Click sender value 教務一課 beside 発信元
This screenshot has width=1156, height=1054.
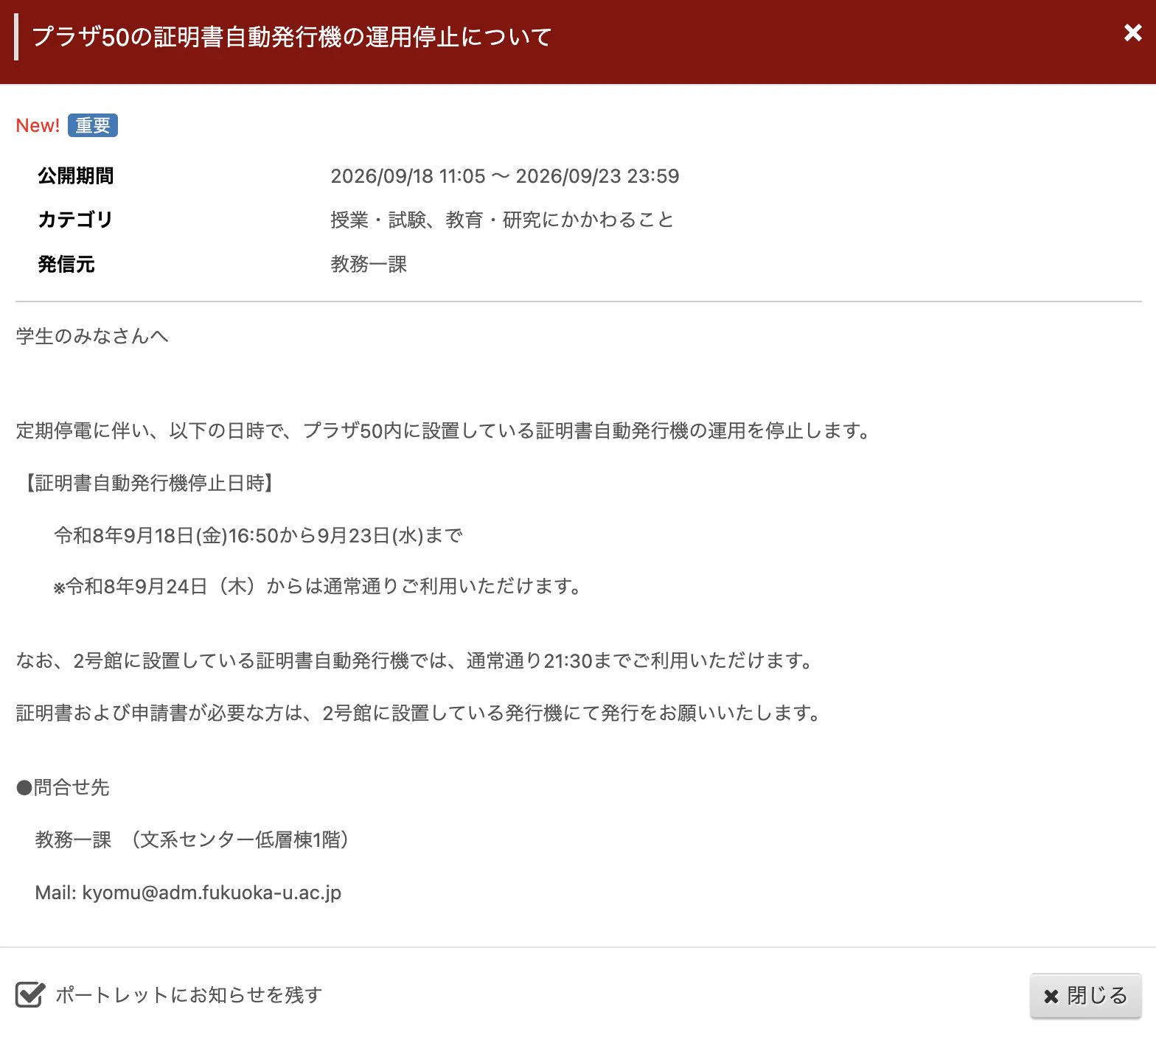369,264
